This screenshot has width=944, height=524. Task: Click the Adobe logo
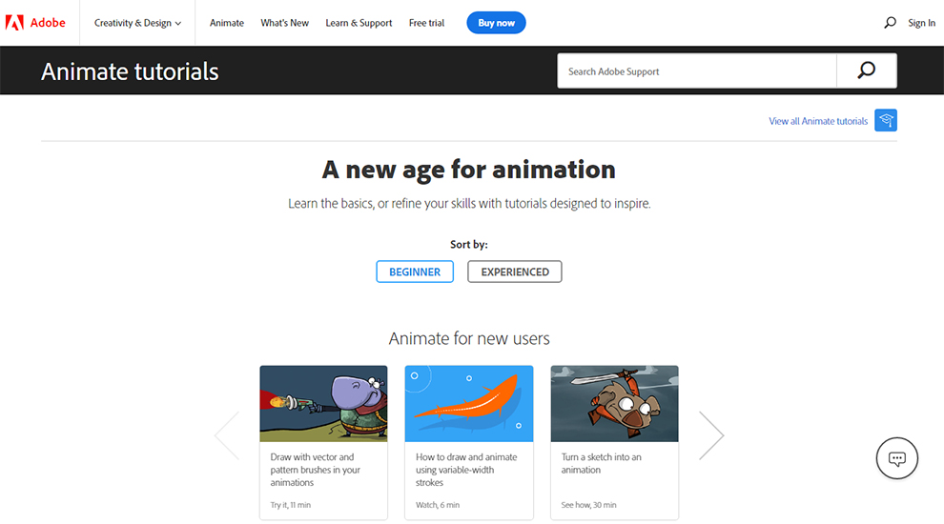coord(35,23)
